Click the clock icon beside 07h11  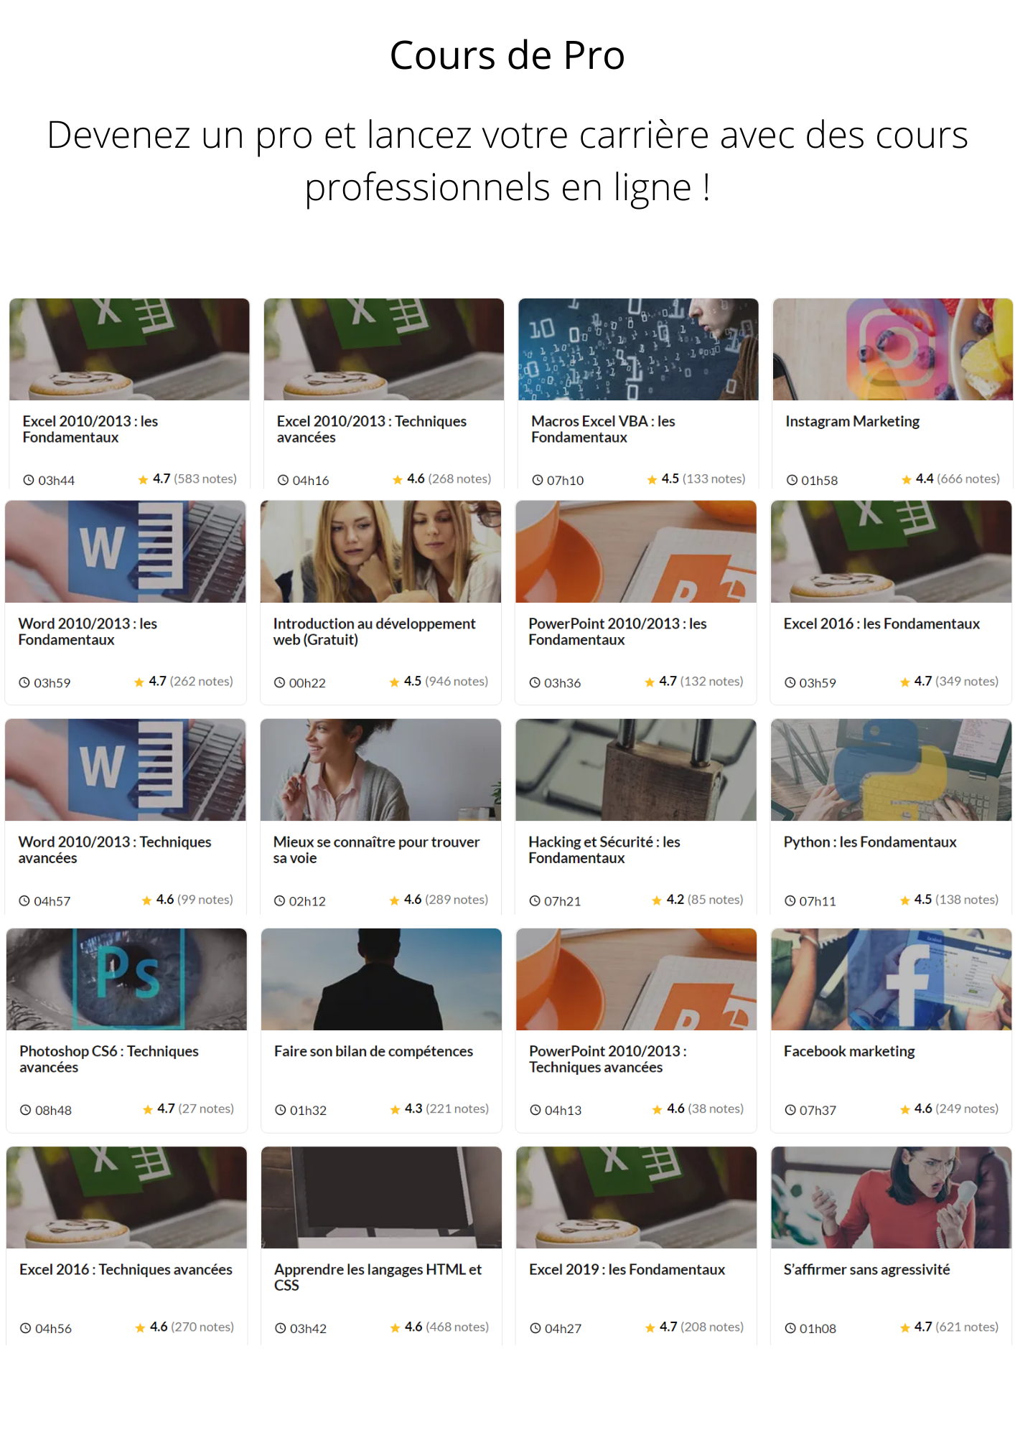coord(790,900)
